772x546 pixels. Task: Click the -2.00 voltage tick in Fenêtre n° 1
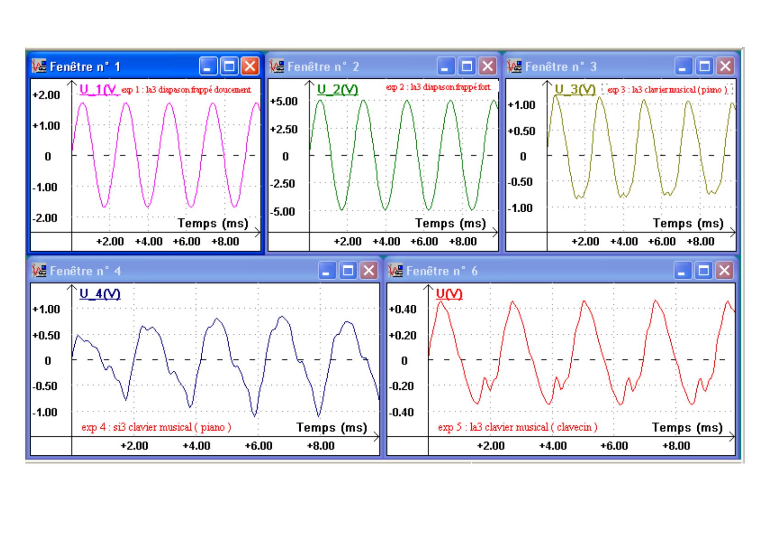[45, 218]
